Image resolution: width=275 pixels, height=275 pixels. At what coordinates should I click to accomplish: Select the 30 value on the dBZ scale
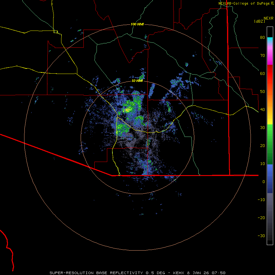262,127
